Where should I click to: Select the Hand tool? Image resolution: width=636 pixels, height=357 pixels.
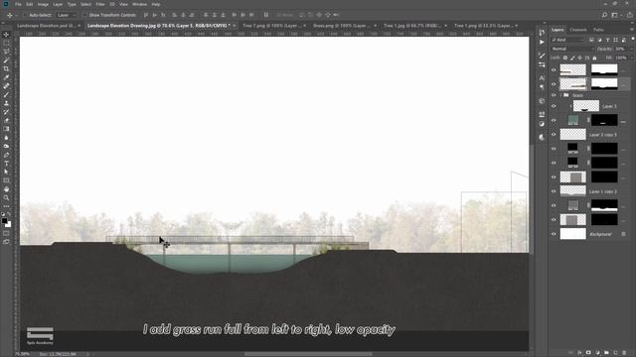pyautogui.click(x=6, y=189)
